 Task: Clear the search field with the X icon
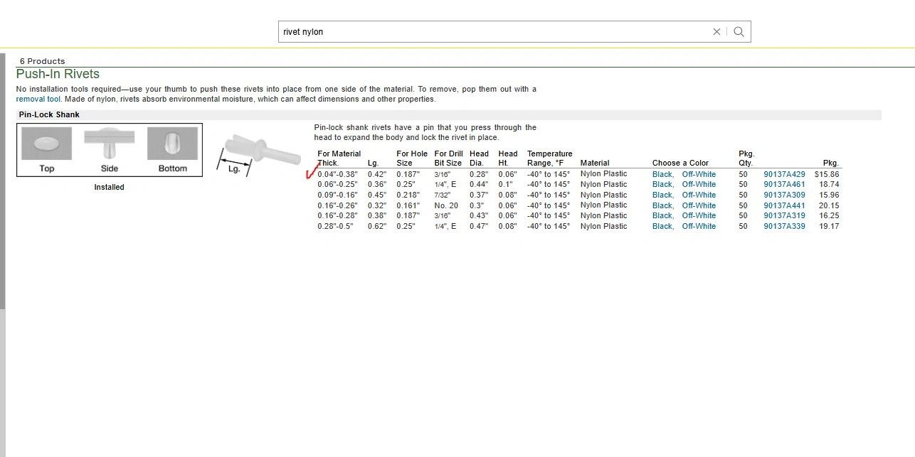point(716,32)
